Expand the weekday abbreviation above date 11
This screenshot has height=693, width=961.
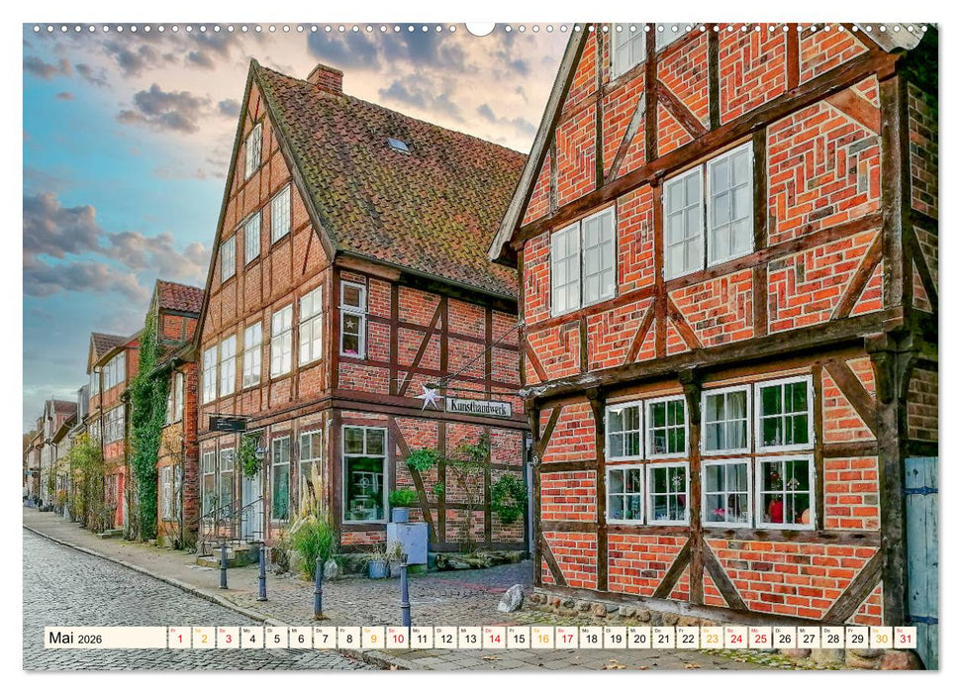(x=418, y=632)
